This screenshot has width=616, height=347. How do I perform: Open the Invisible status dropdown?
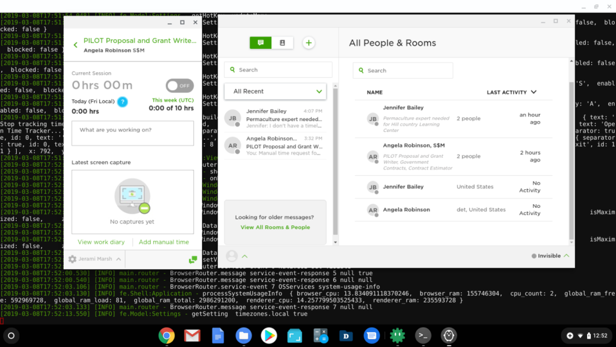point(550,255)
